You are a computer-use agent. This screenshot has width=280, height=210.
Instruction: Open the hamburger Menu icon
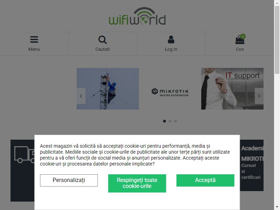(x=34, y=40)
